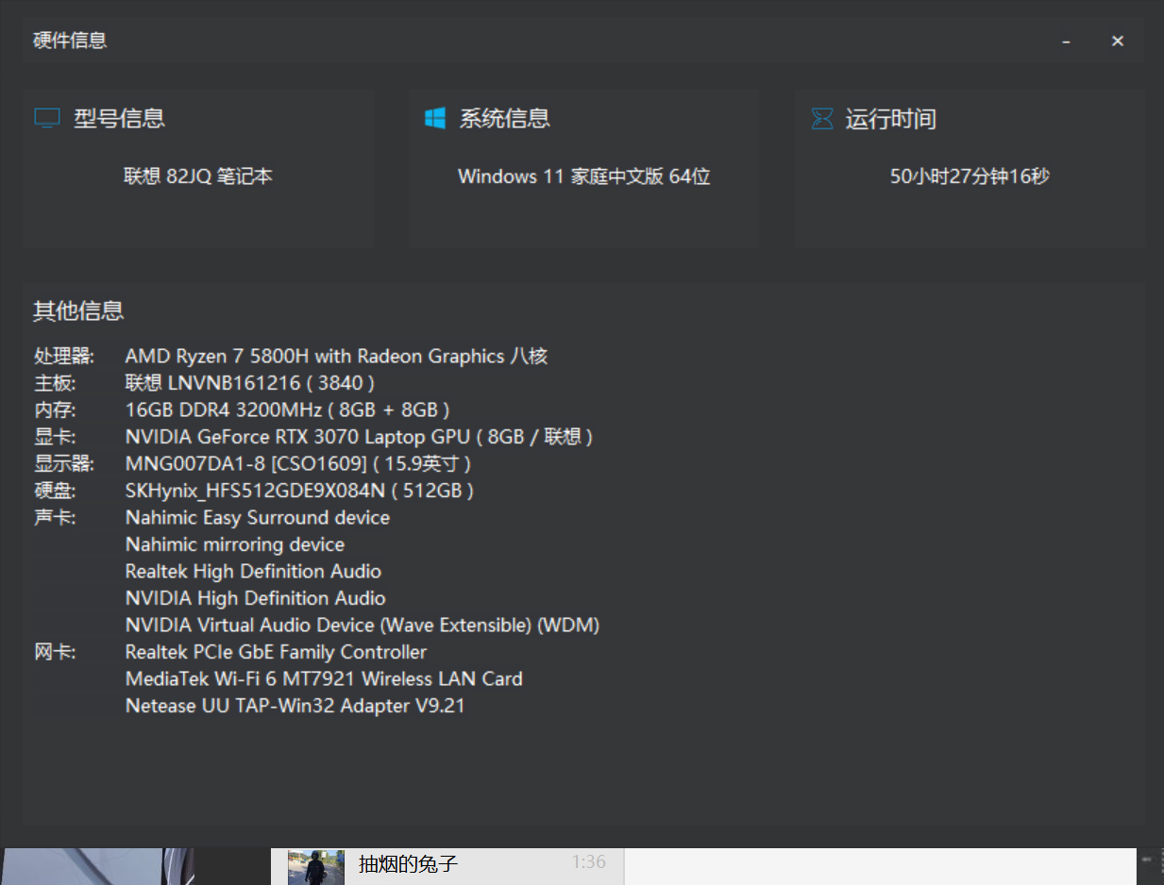The height and width of the screenshot is (885, 1164).
Task: Click the 声卡 label
Action: (55, 518)
